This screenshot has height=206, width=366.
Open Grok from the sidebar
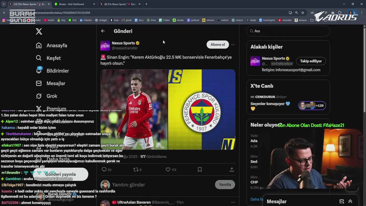(x=47, y=96)
